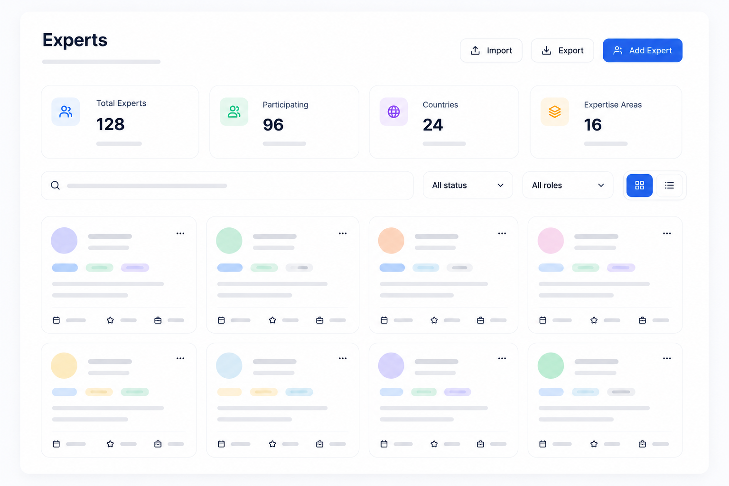Image resolution: width=729 pixels, height=486 pixels.
Task: Click into the experts search field
Action: click(x=227, y=186)
